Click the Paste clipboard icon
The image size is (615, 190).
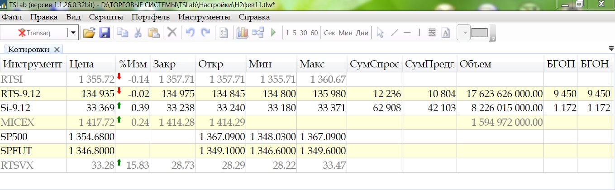point(154,33)
